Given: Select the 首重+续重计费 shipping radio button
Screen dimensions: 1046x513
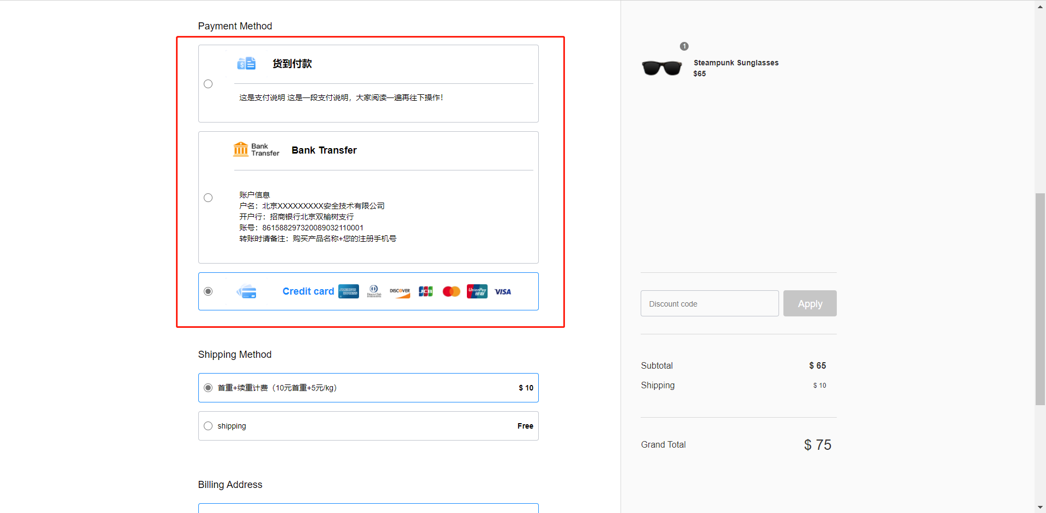Looking at the screenshot, I should 208,388.
